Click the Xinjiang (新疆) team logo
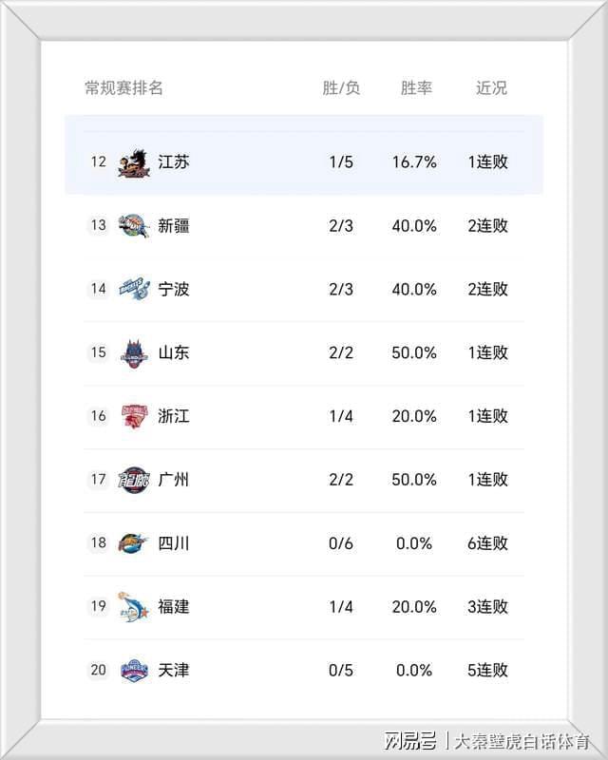Image resolution: width=608 pixels, height=760 pixels. tap(133, 226)
